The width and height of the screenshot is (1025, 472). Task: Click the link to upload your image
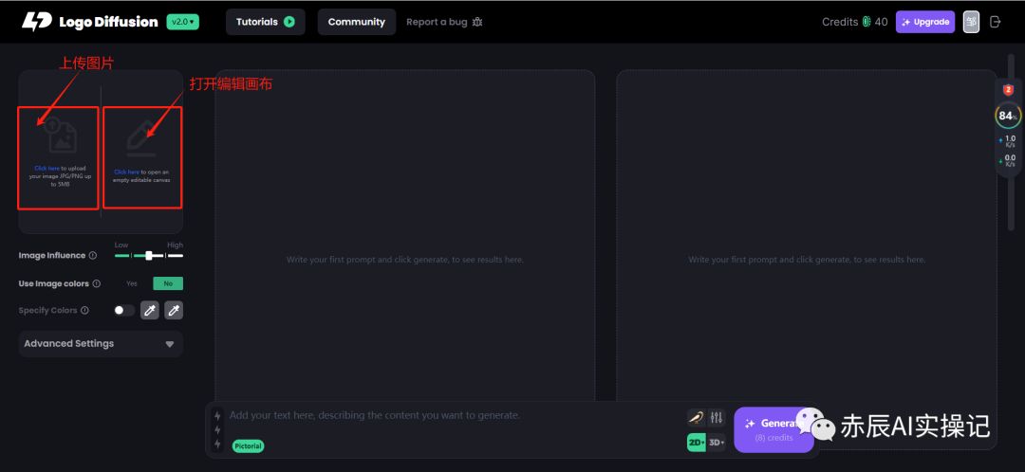pyautogui.click(x=47, y=169)
